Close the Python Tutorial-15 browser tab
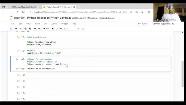Image resolution: width=186 pixels, height=105 pixels. point(74,7)
